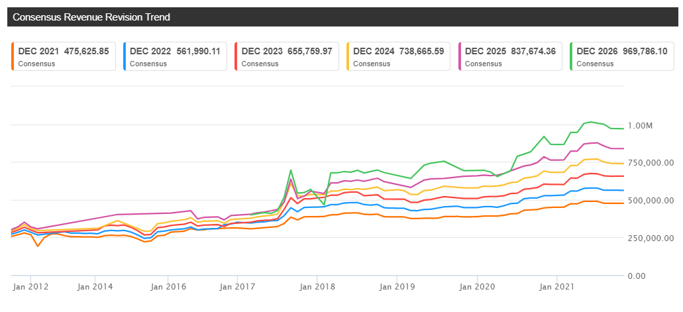Toggle the DEC 2023 consensus legend card

click(287, 56)
